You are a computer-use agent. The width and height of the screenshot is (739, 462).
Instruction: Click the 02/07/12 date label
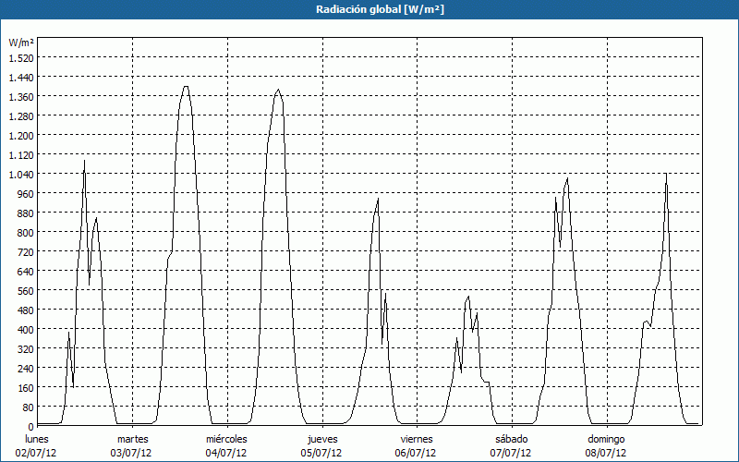(36, 453)
